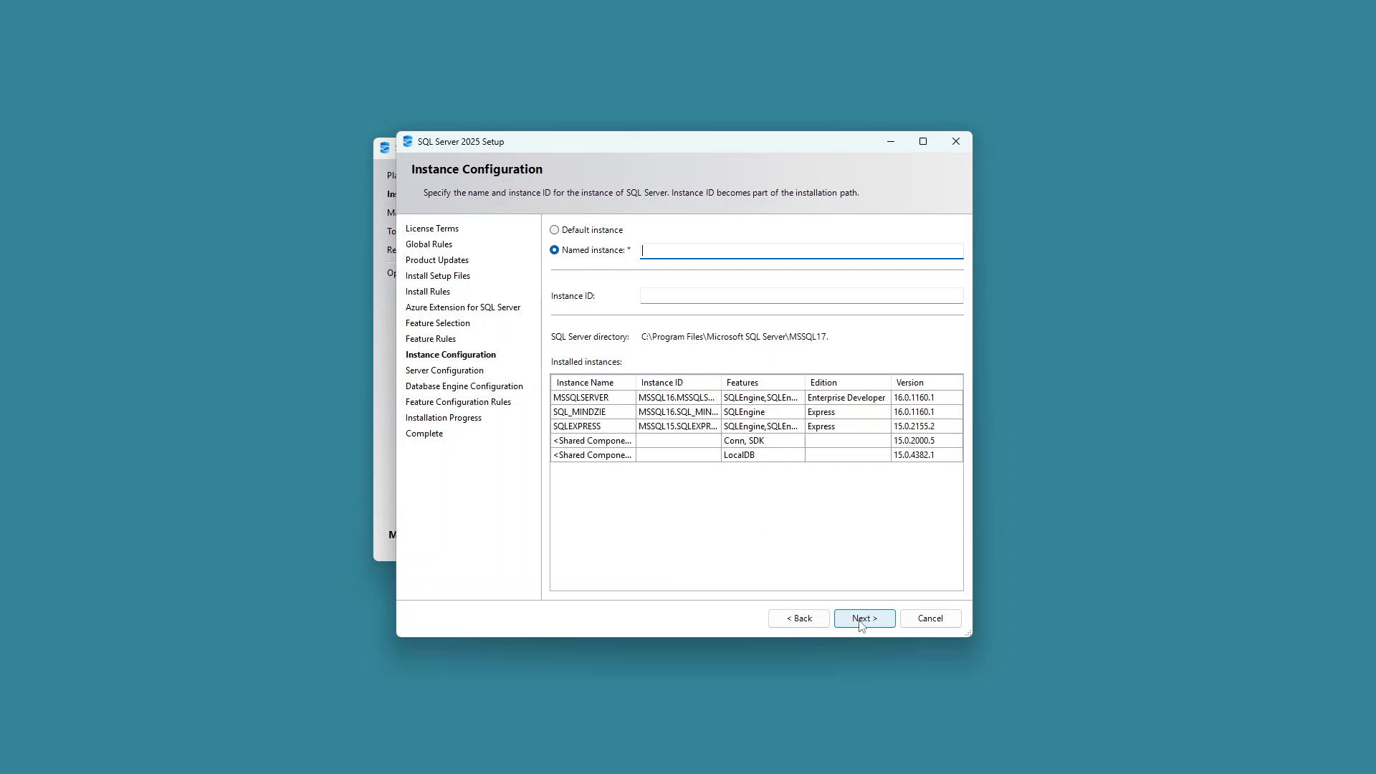
Task: Click the Conn, SDK features cell
Action: (x=763, y=441)
